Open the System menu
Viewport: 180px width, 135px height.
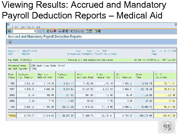pos(31,27)
